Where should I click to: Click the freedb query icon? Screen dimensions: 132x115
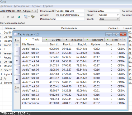point(26,17)
